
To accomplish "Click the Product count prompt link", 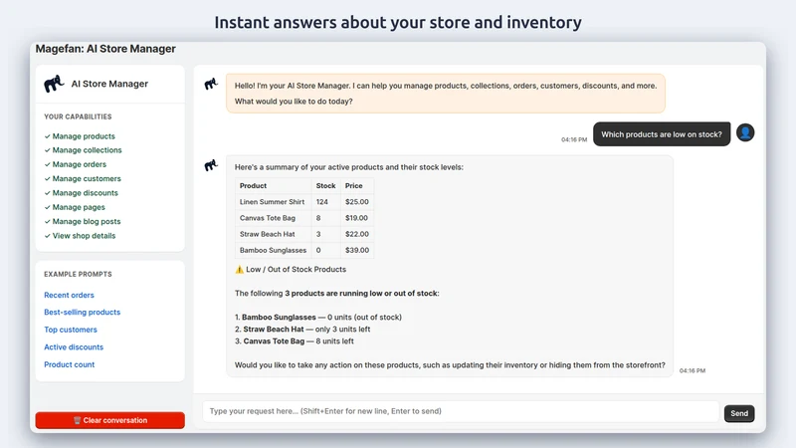I will tap(69, 364).
